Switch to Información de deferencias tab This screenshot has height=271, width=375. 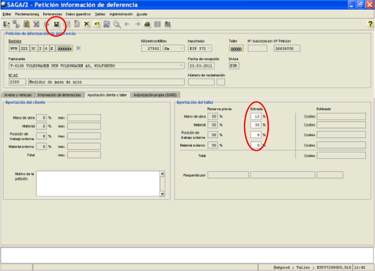[59, 95]
